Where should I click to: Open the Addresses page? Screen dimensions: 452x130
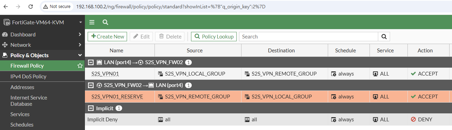[22, 87]
